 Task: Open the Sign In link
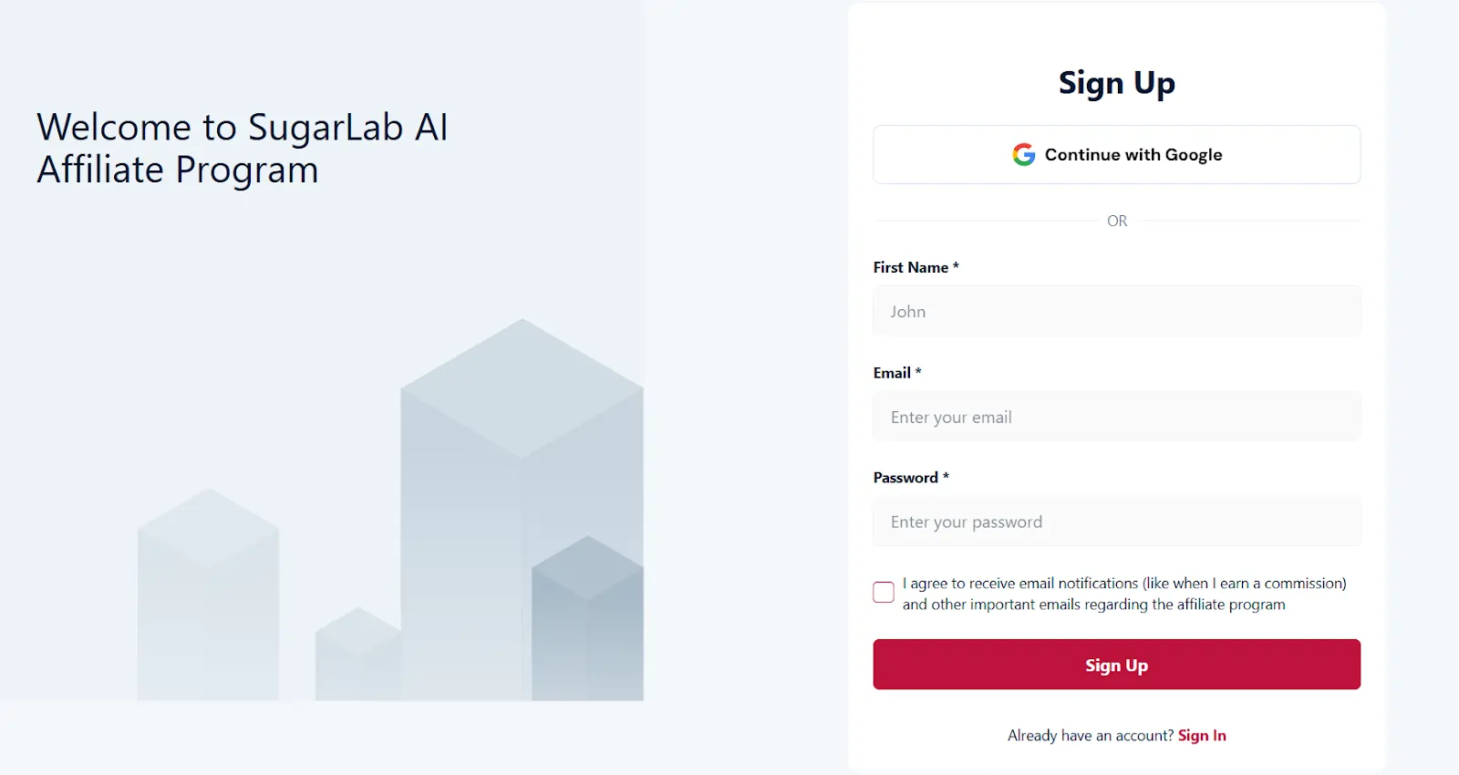point(1202,735)
